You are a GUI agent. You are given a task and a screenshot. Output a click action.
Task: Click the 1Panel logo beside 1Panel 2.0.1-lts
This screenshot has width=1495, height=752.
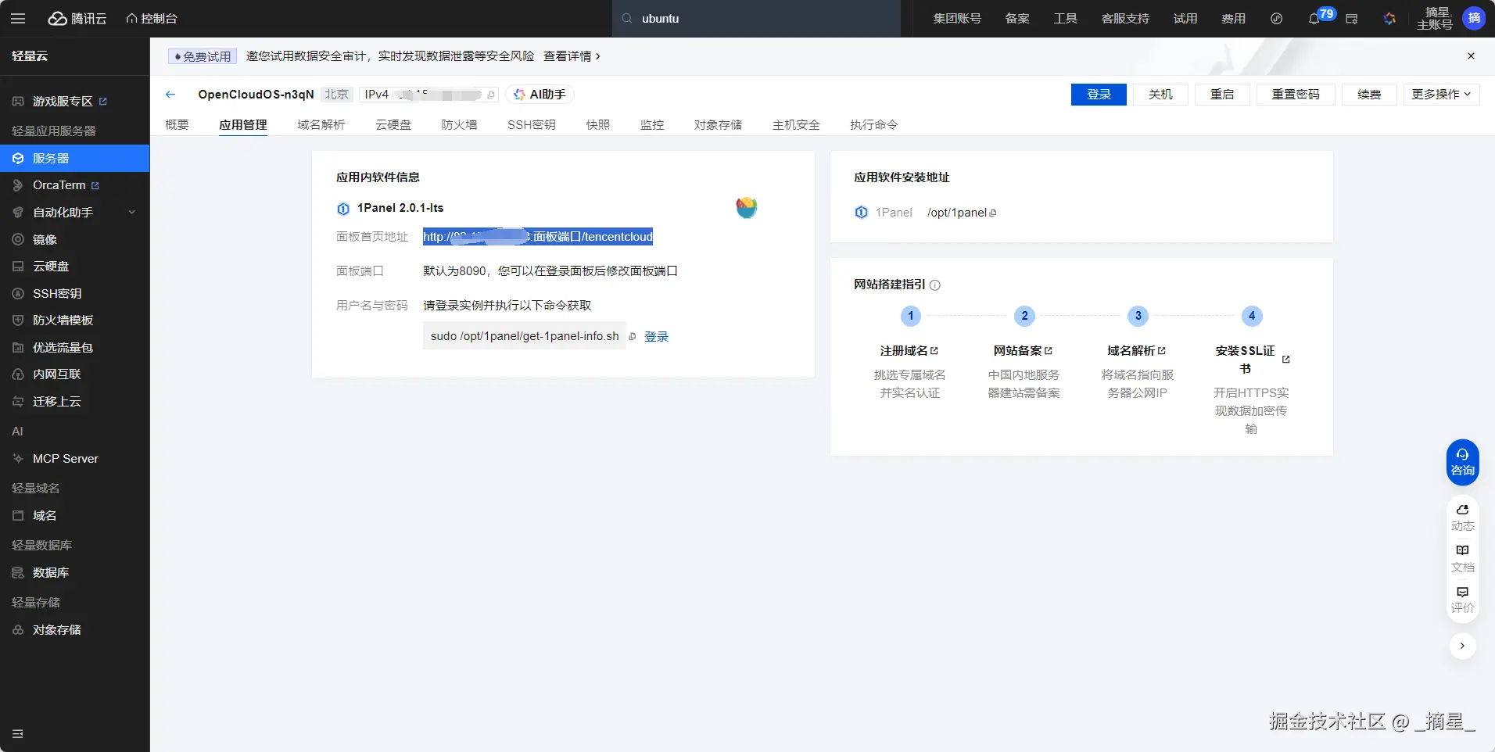[x=343, y=209]
